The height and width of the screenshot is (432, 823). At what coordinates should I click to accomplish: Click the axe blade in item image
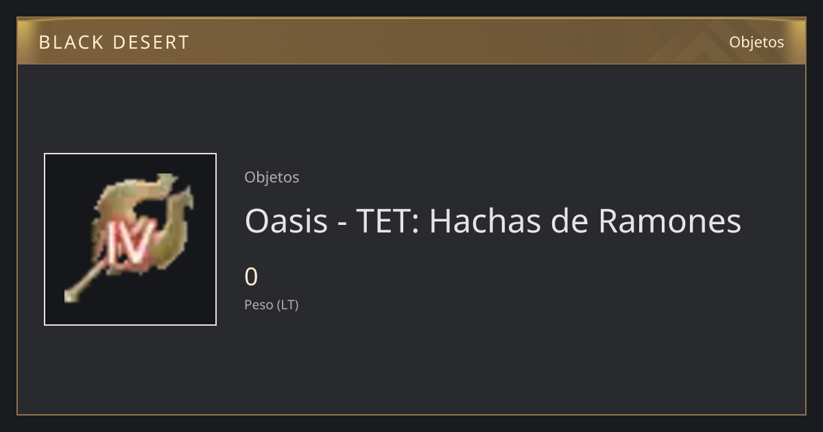(x=147, y=219)
